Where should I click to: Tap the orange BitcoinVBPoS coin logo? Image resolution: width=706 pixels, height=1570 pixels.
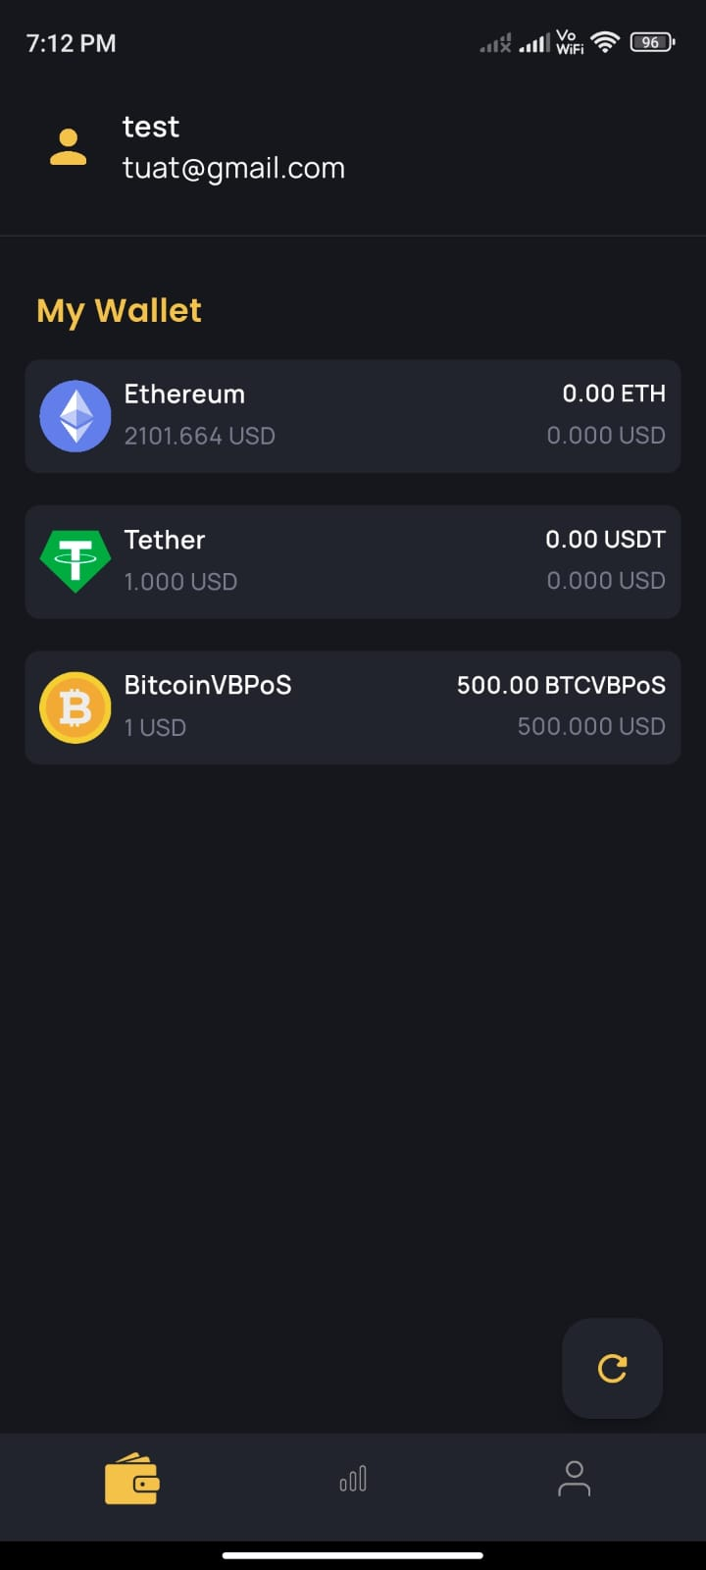(x=76, y=707)
